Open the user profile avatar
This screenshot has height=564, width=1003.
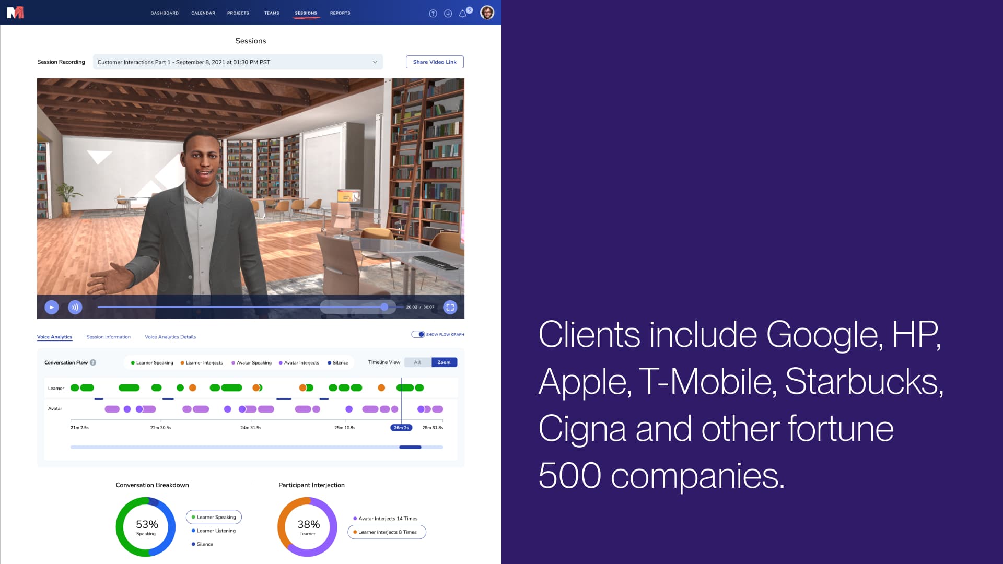point(487,13)
